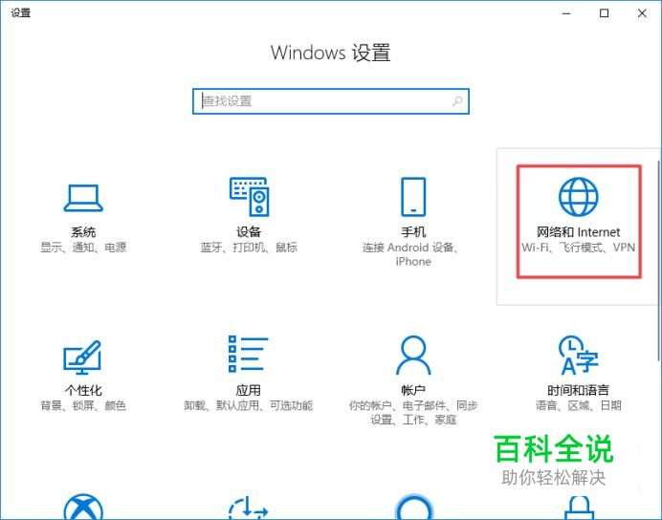The width and height of the screenshot is (662, 520).
Task: Close the 设置 window
Action: tap(642, 13)
